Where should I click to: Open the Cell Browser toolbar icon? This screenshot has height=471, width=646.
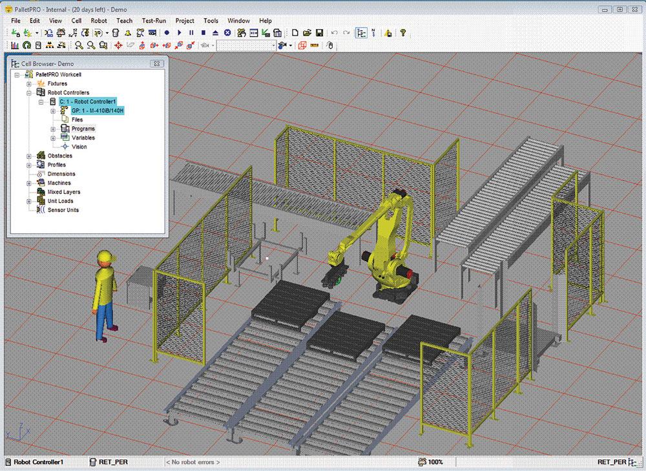coord(362,33)
